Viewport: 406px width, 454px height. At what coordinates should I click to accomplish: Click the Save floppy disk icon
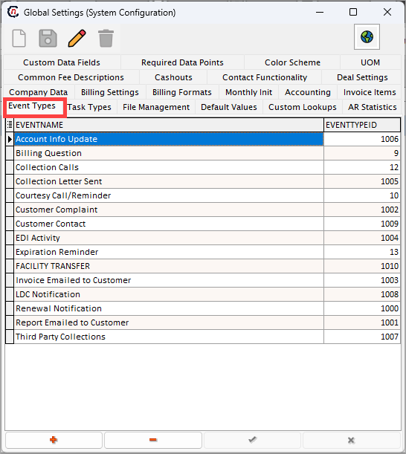pos(48,38)
